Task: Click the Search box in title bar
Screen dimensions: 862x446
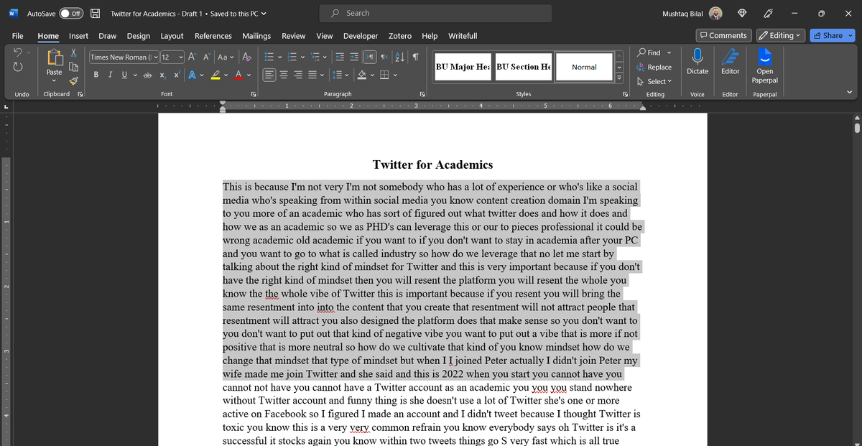Action: coord(435,13)
